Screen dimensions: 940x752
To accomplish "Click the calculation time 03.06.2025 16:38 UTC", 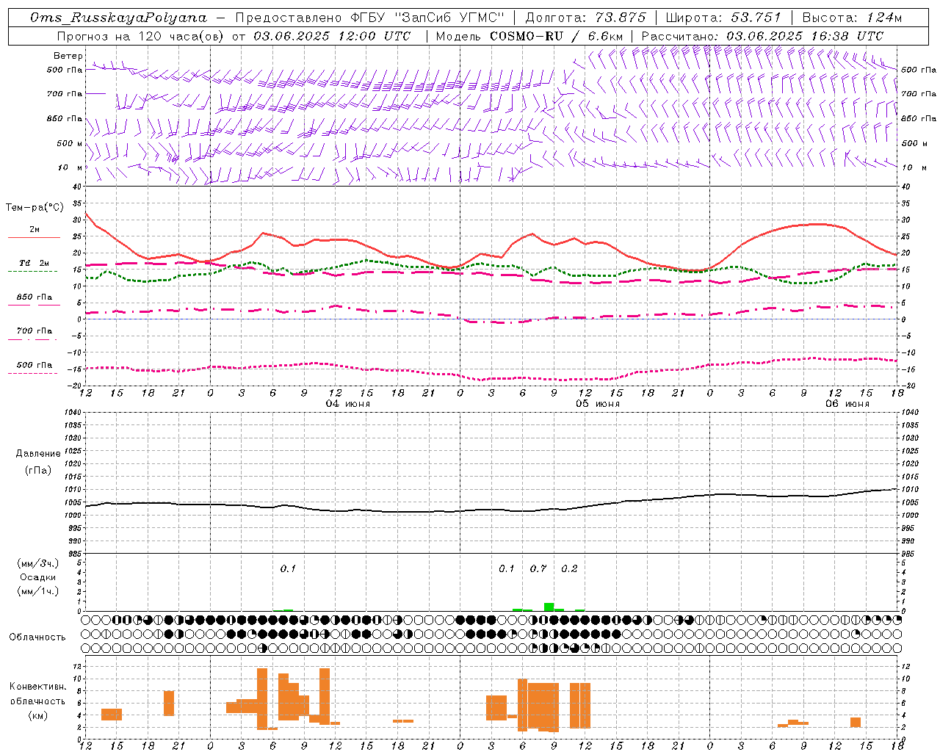I will (805, 36).
